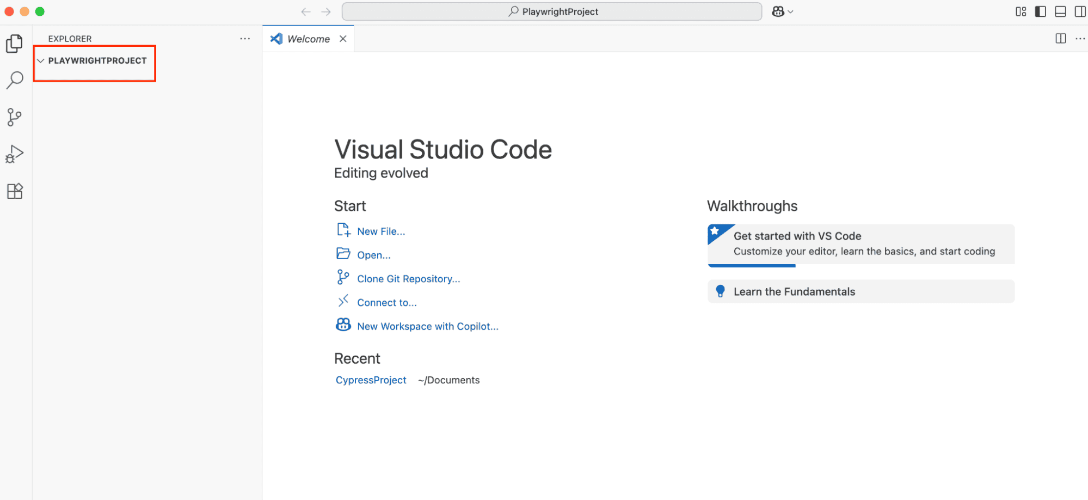The image size is (1088, 500).
Task: Click the Clone Git Repository... link
Action: point(408,279)
